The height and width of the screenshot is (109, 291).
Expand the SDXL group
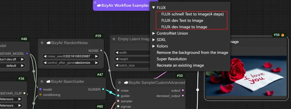[x=154, y=40]
